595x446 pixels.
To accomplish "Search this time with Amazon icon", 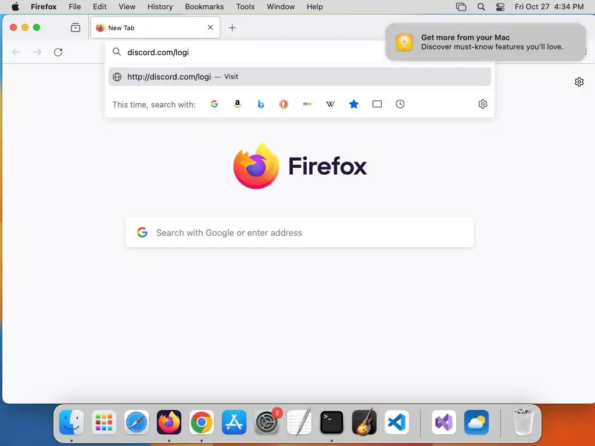I will pyautogui.click(x=238, y=104).
